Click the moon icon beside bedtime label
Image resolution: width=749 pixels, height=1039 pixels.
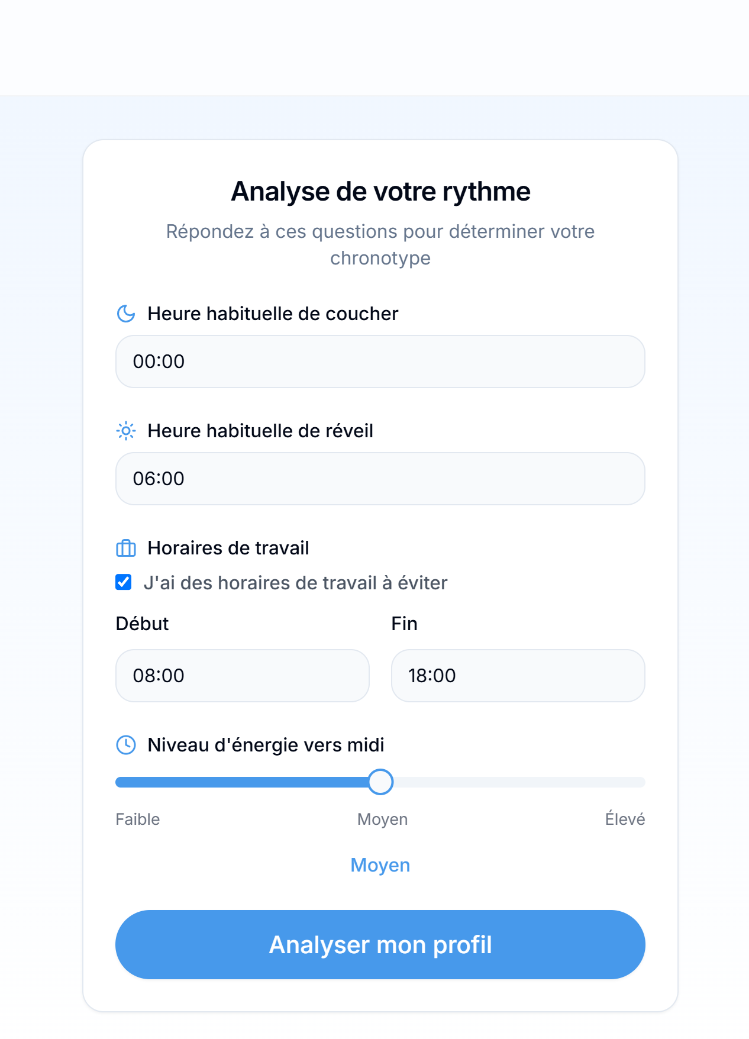click(126, 314)
